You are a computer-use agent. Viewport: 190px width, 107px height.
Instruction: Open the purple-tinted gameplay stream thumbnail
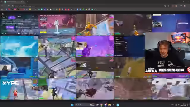coord(95,46)
